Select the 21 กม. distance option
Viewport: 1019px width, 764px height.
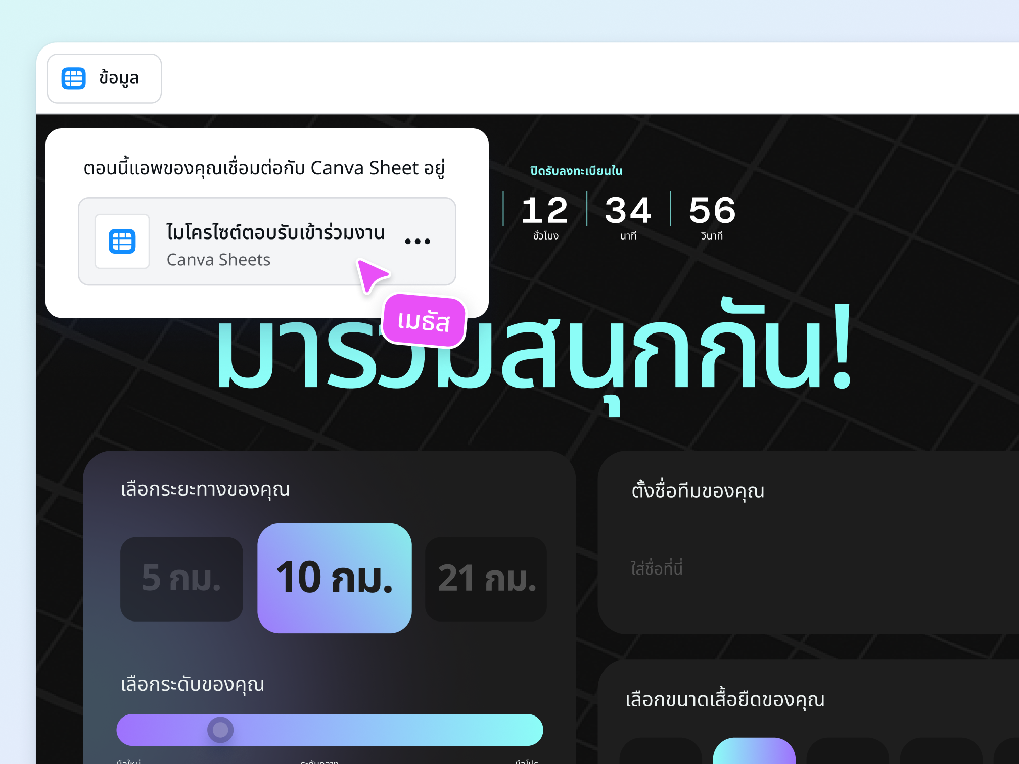pyautogui.click(x=486, y=579)
